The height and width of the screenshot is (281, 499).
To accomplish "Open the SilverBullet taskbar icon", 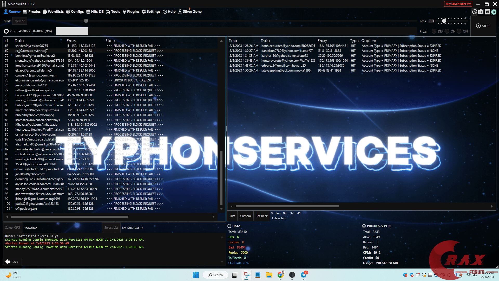I will pyautogui.click(x=292, y=275).
